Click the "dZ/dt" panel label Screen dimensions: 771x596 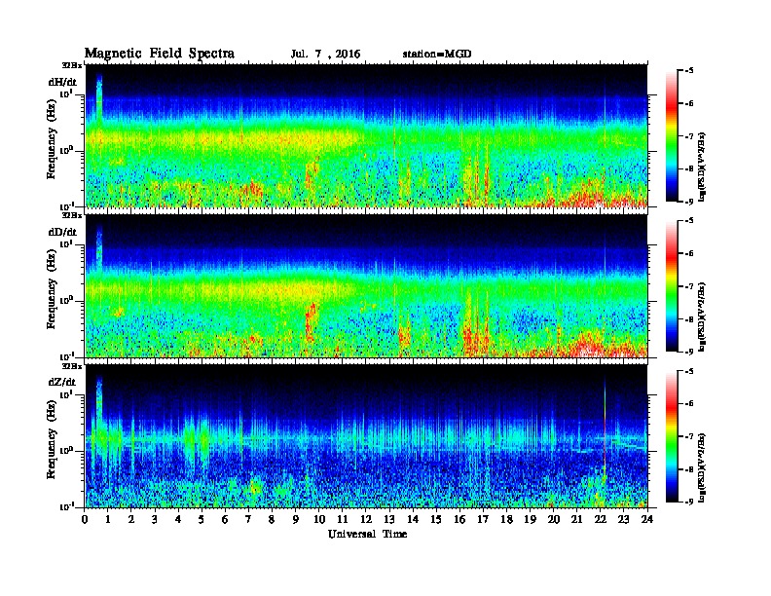tap(62, 382)
